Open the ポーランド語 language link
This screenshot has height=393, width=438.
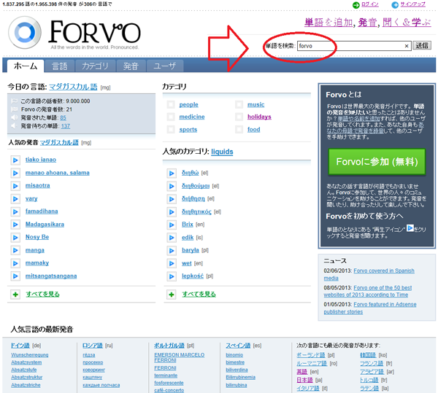[x=311, y=355]
